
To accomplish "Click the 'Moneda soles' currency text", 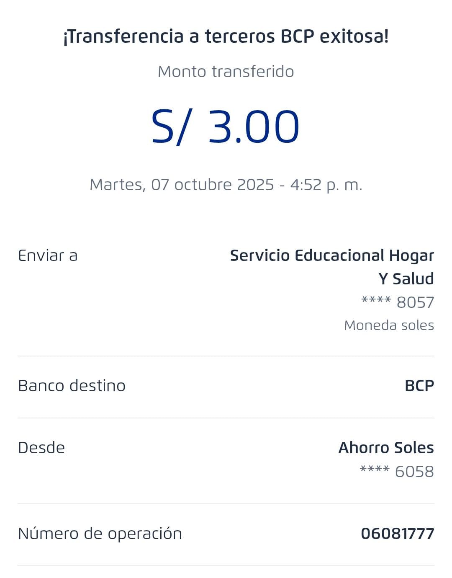I will click(x=389, y=325).
